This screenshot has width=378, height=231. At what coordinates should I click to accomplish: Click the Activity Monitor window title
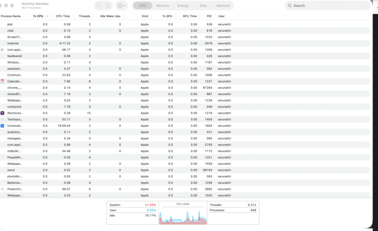[x=35, y=3]
